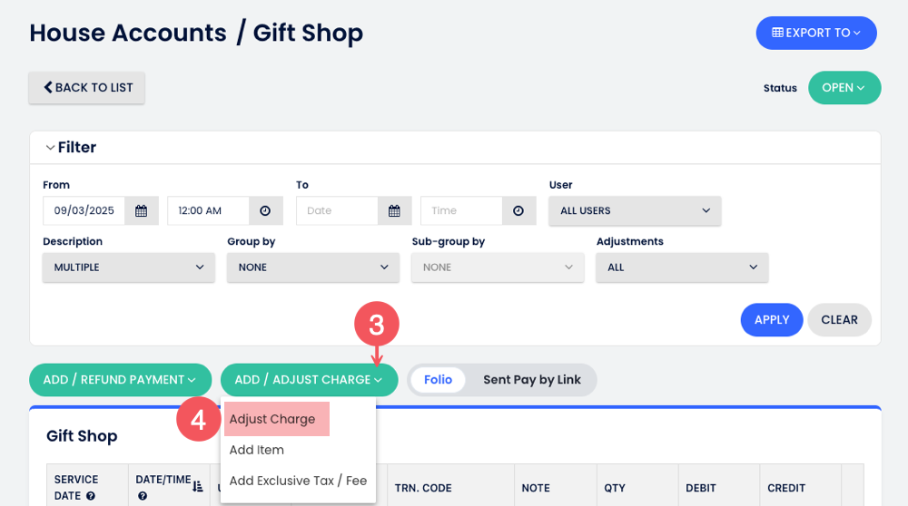Click the From time clock icon

point(265,210)
